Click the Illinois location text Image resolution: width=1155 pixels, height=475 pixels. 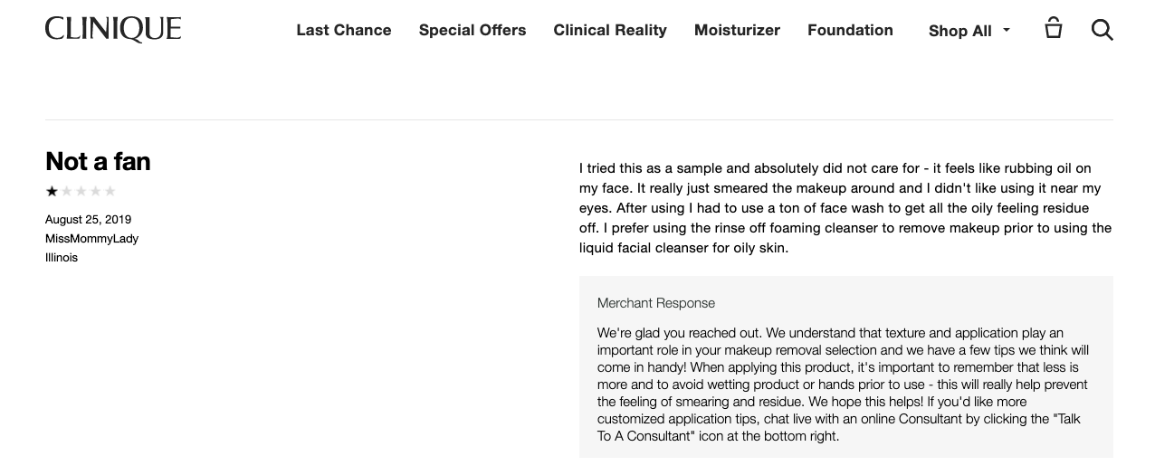click(x=62, y=258)
